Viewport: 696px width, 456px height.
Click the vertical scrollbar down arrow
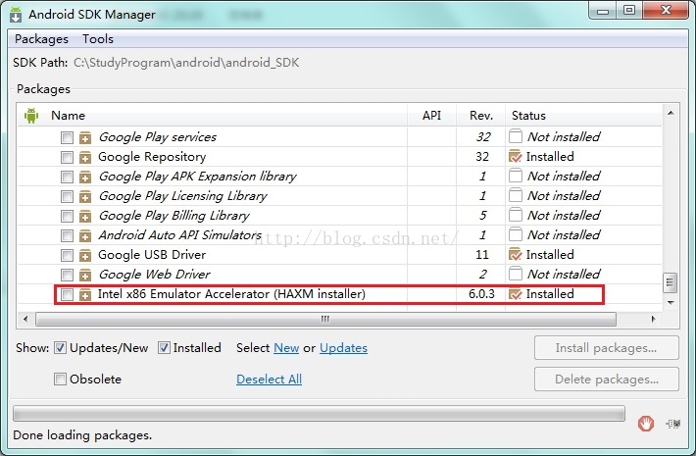tap(671, 303)
